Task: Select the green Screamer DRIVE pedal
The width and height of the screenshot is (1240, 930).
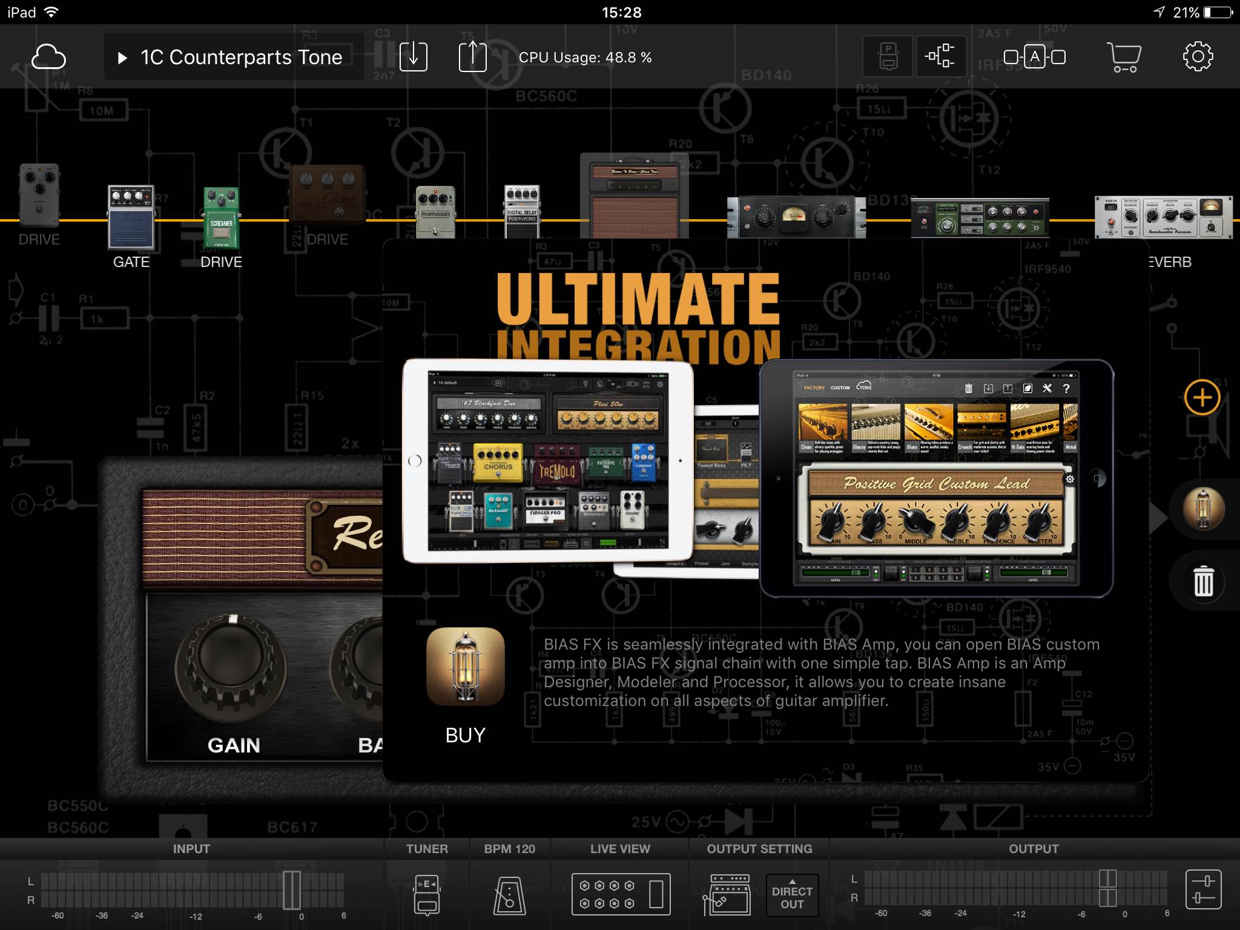Action: coord(221,217)
